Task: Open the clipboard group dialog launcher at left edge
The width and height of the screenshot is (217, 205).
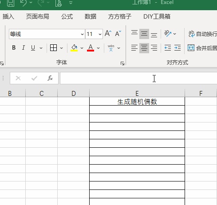Action: coord(2,63)
